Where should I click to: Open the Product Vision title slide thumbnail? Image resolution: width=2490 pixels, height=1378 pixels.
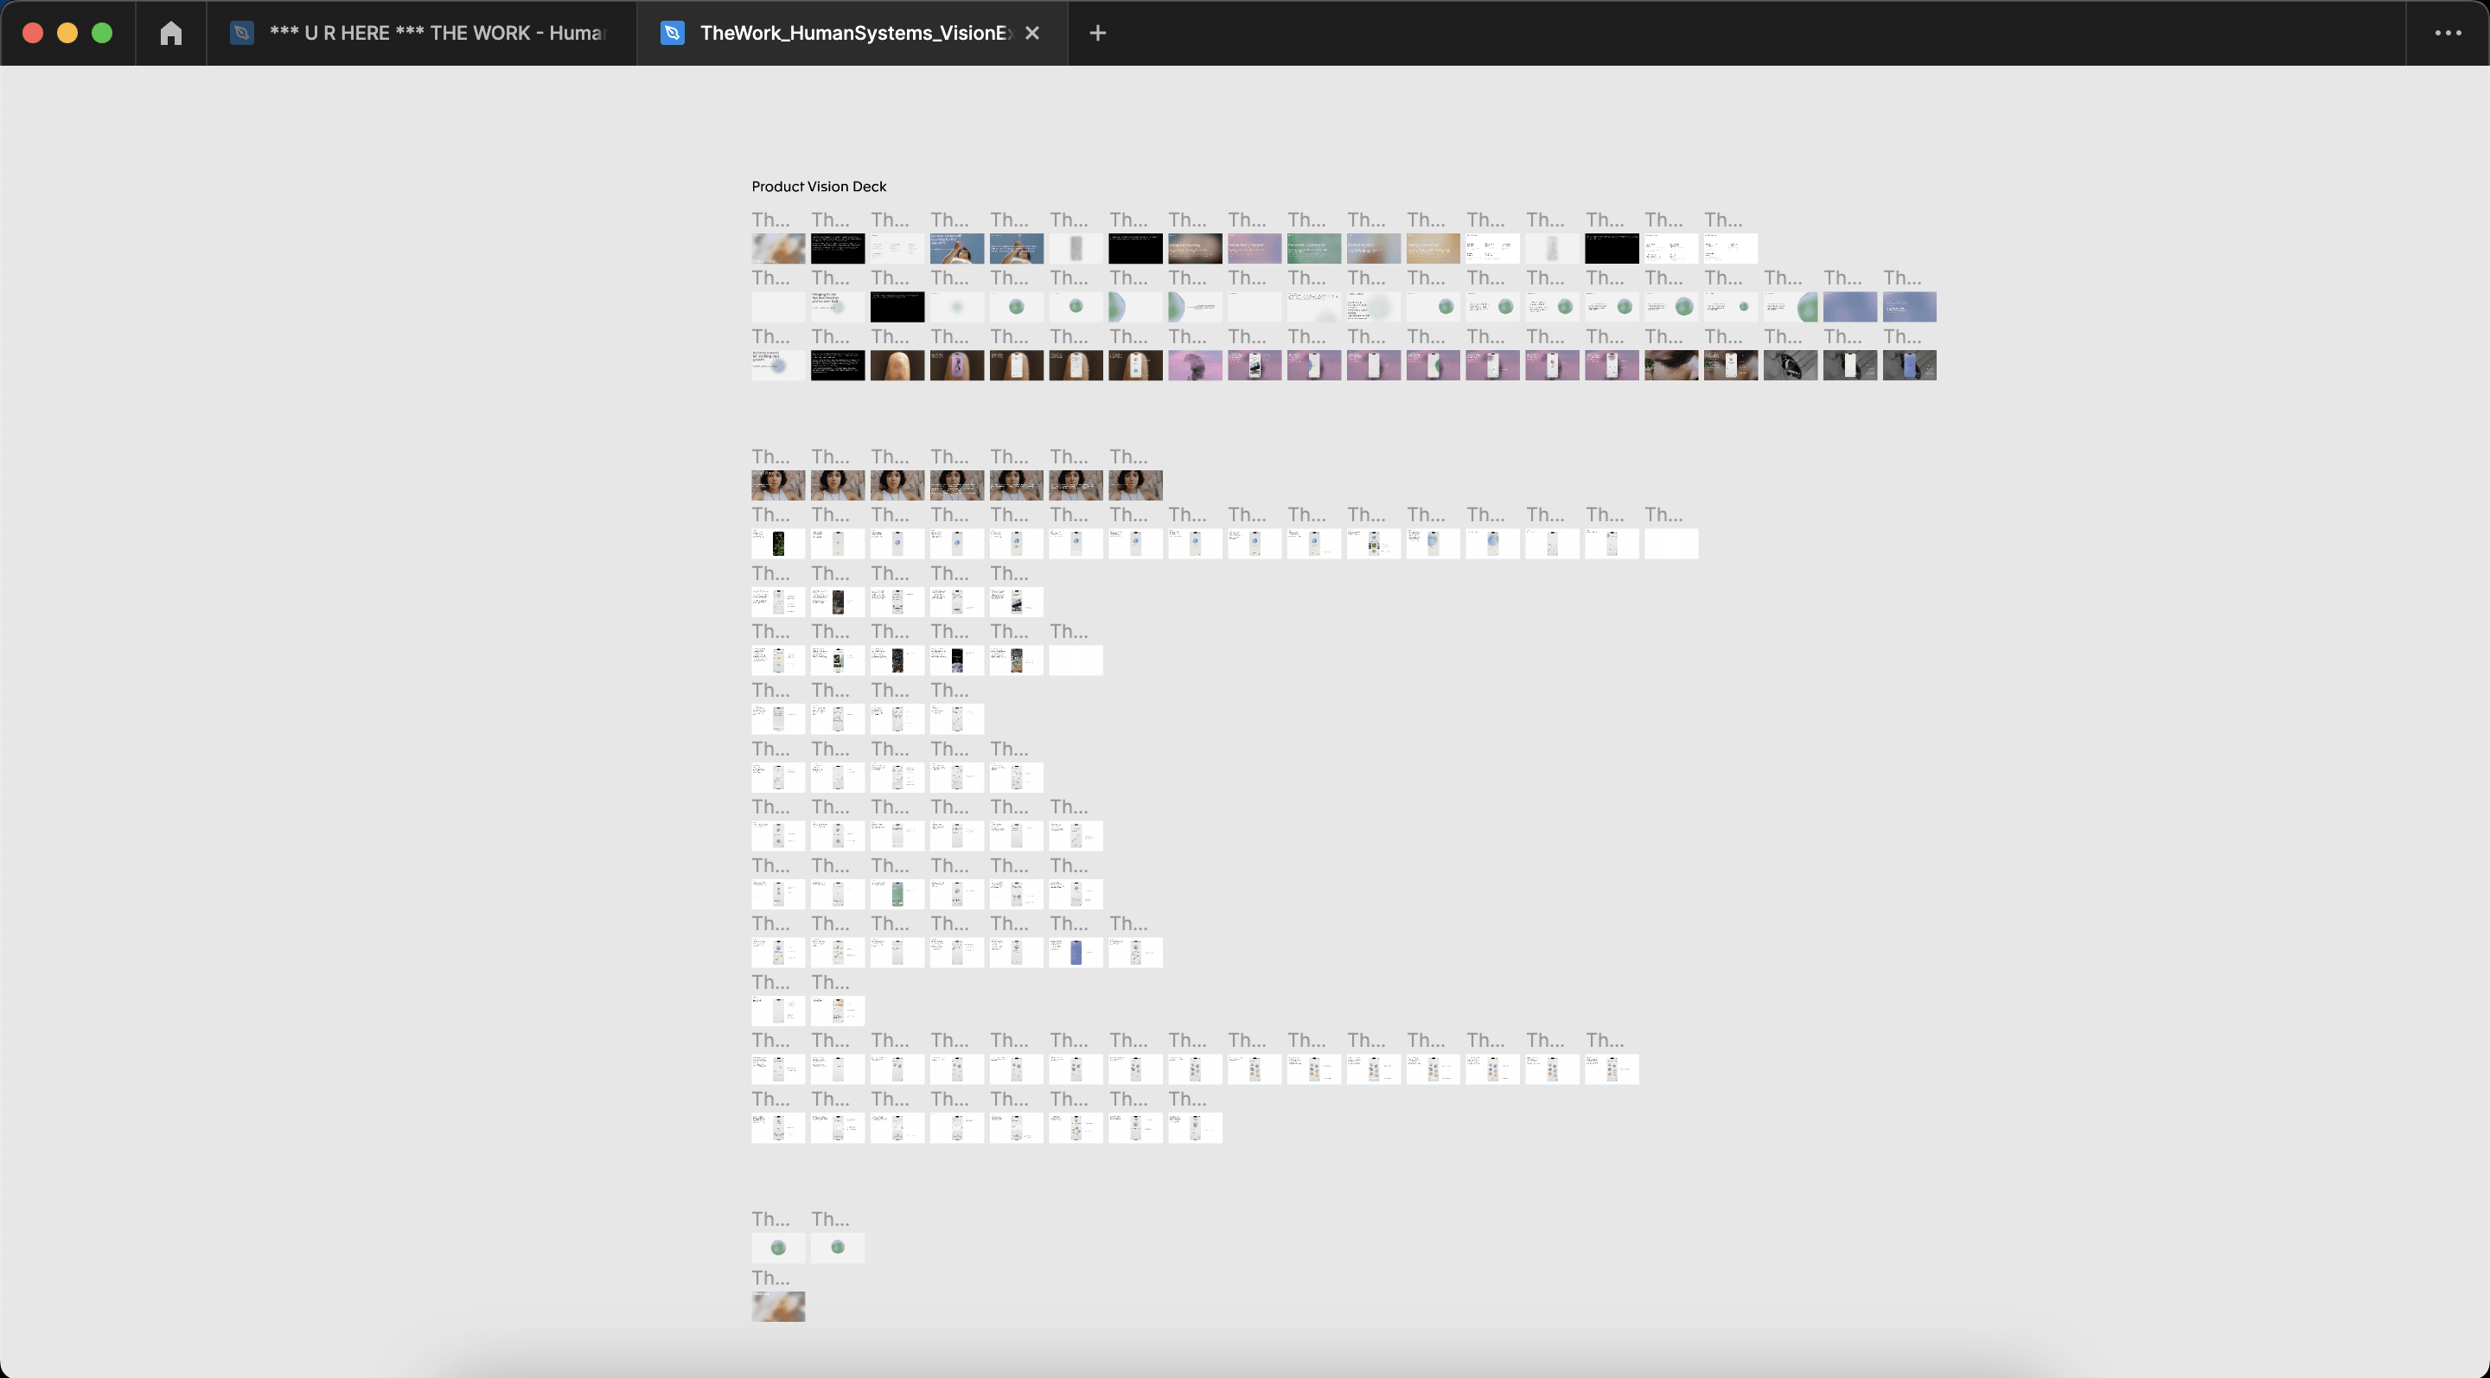click(778, 248)
